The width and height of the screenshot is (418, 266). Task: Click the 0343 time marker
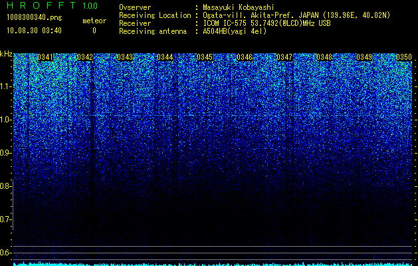125,57
